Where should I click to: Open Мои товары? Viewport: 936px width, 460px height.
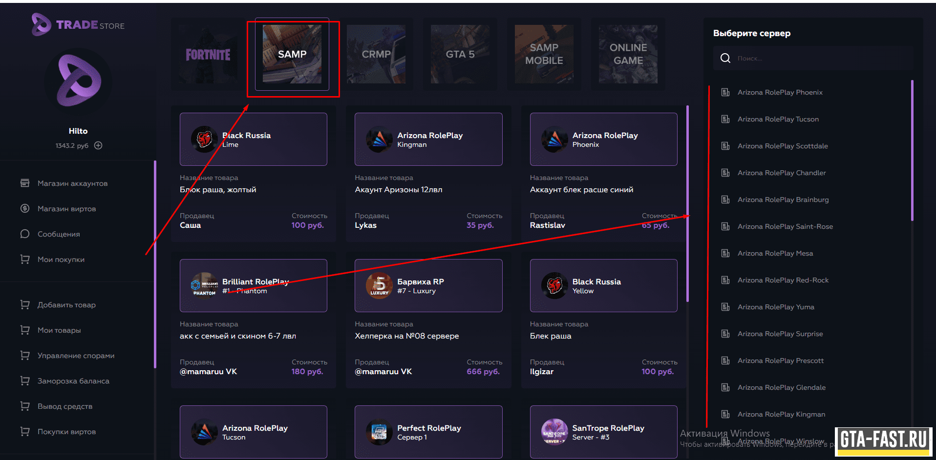[59, 330]
